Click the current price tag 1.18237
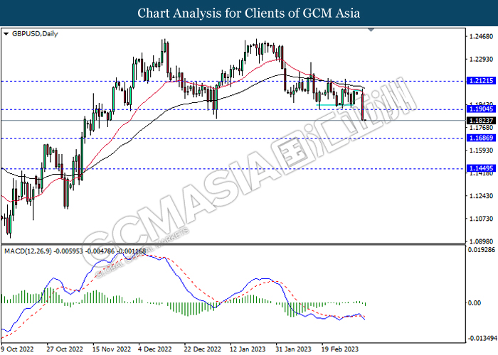 click(x=481, y=121)
